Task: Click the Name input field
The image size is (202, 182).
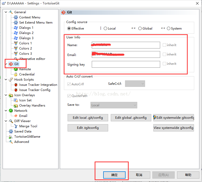Action: click(x=126, y=45)
